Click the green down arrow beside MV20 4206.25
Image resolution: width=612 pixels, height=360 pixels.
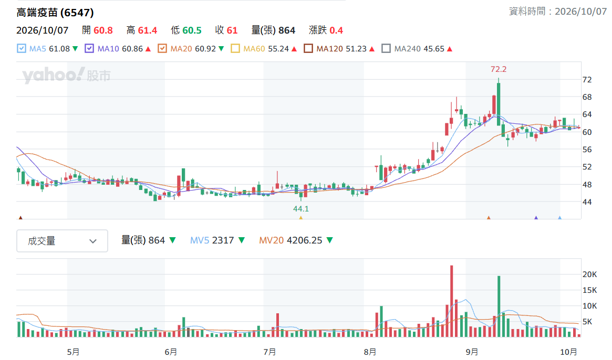click(x=330, y=240)
